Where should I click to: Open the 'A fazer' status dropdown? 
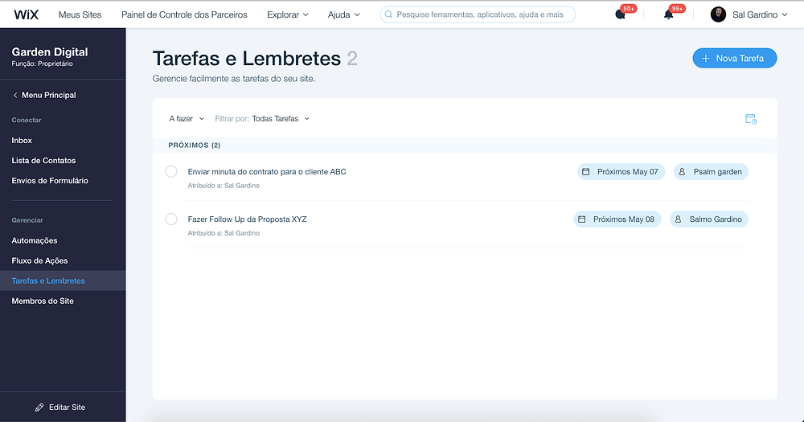click(x=187, y=118)
